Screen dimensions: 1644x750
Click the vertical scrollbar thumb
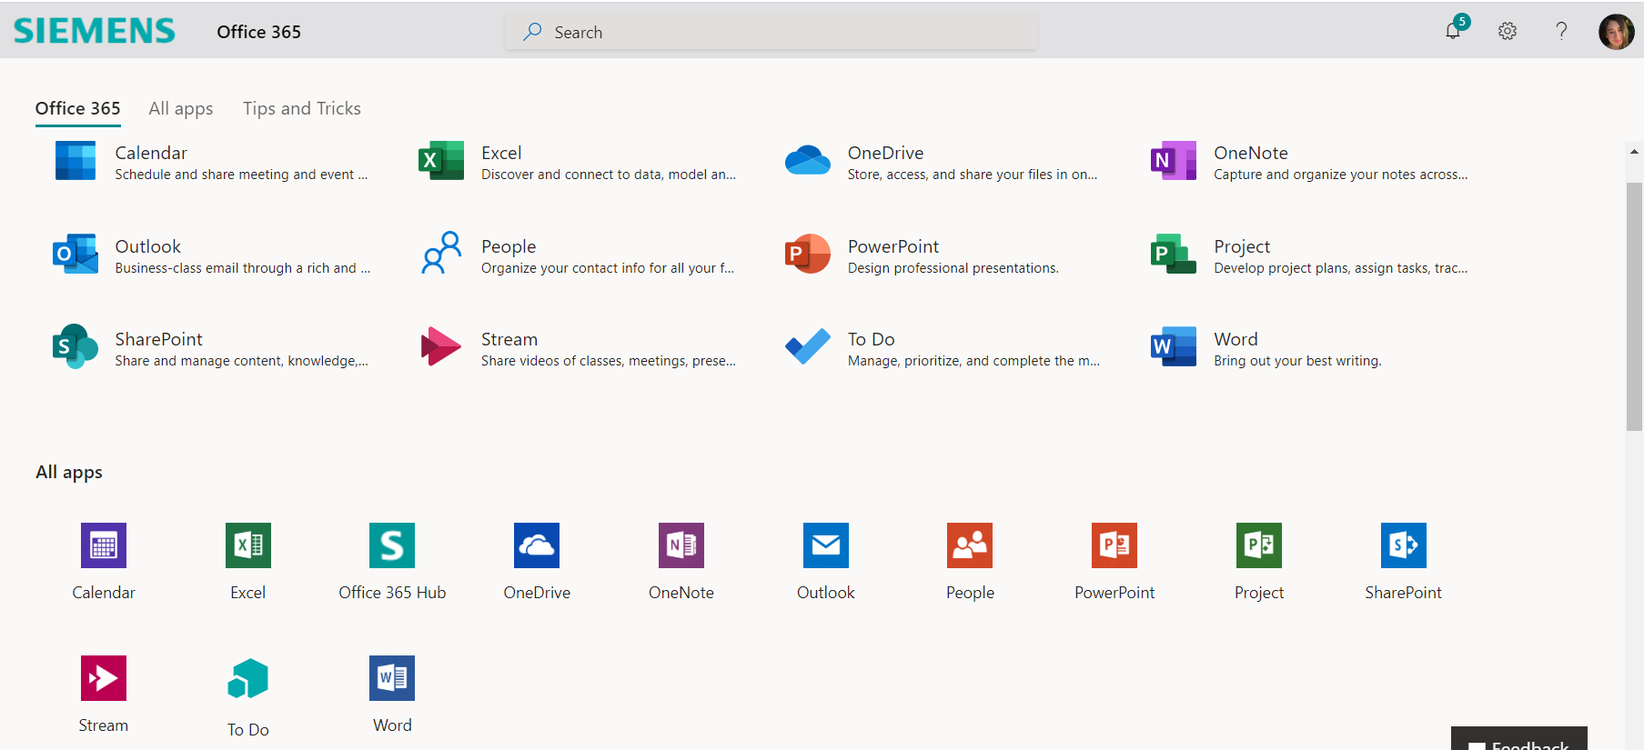(x=1634, y=306)
